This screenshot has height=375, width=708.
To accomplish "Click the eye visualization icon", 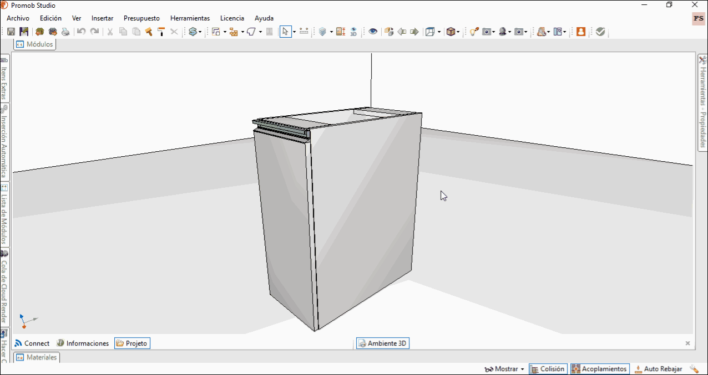I will coord(373,32).
